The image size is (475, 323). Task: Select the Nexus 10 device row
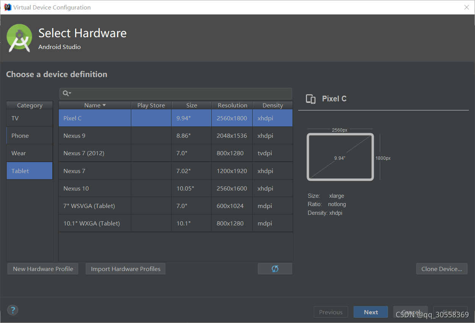176,188
